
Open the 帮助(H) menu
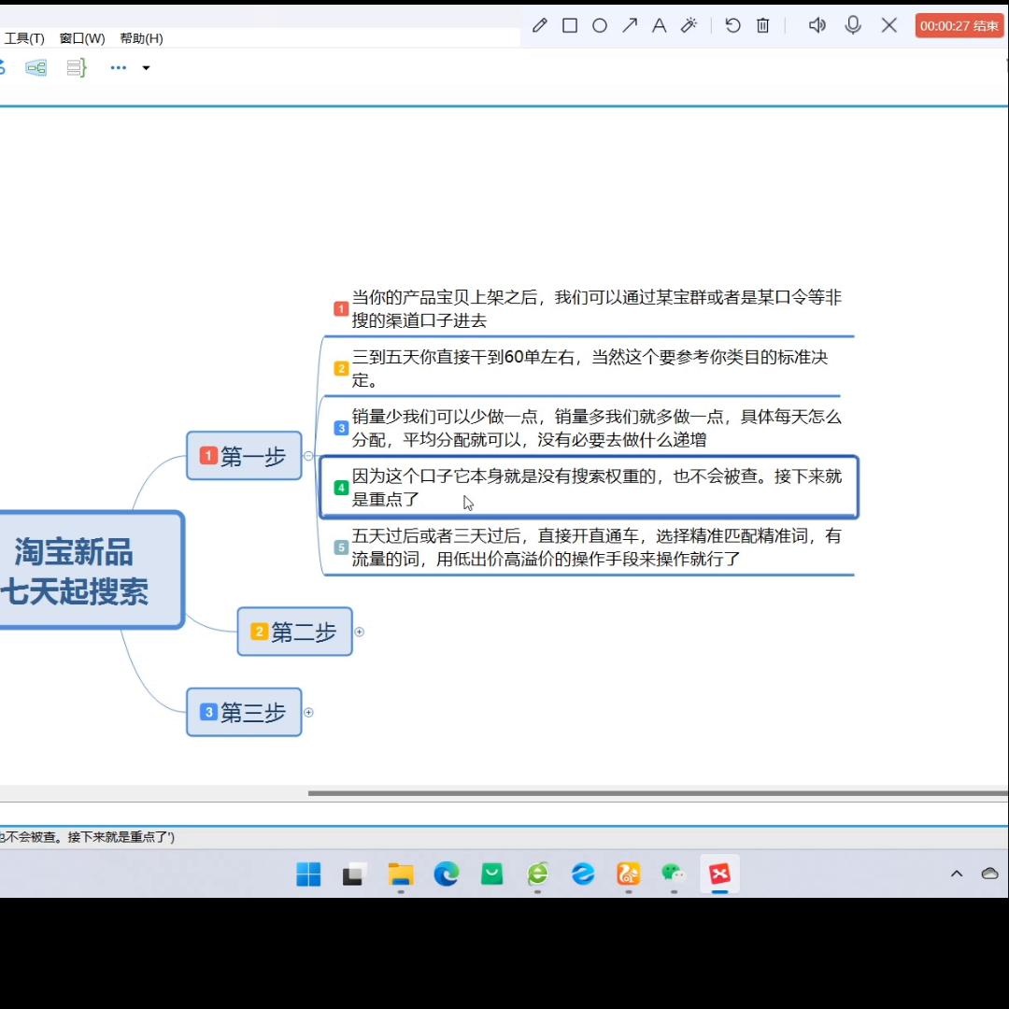pos(141,38)
